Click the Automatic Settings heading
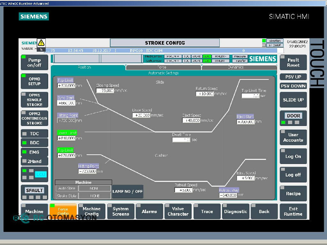This screenshot has width=327, height=245. (x=163, y=73)
